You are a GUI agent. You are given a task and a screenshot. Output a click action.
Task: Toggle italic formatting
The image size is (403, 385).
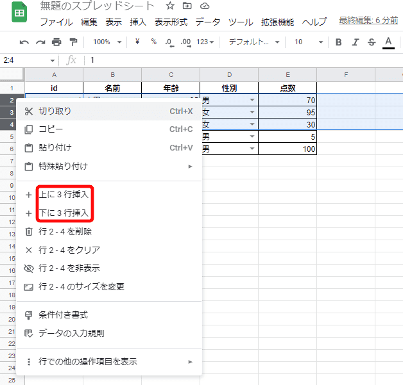(356, 42)
